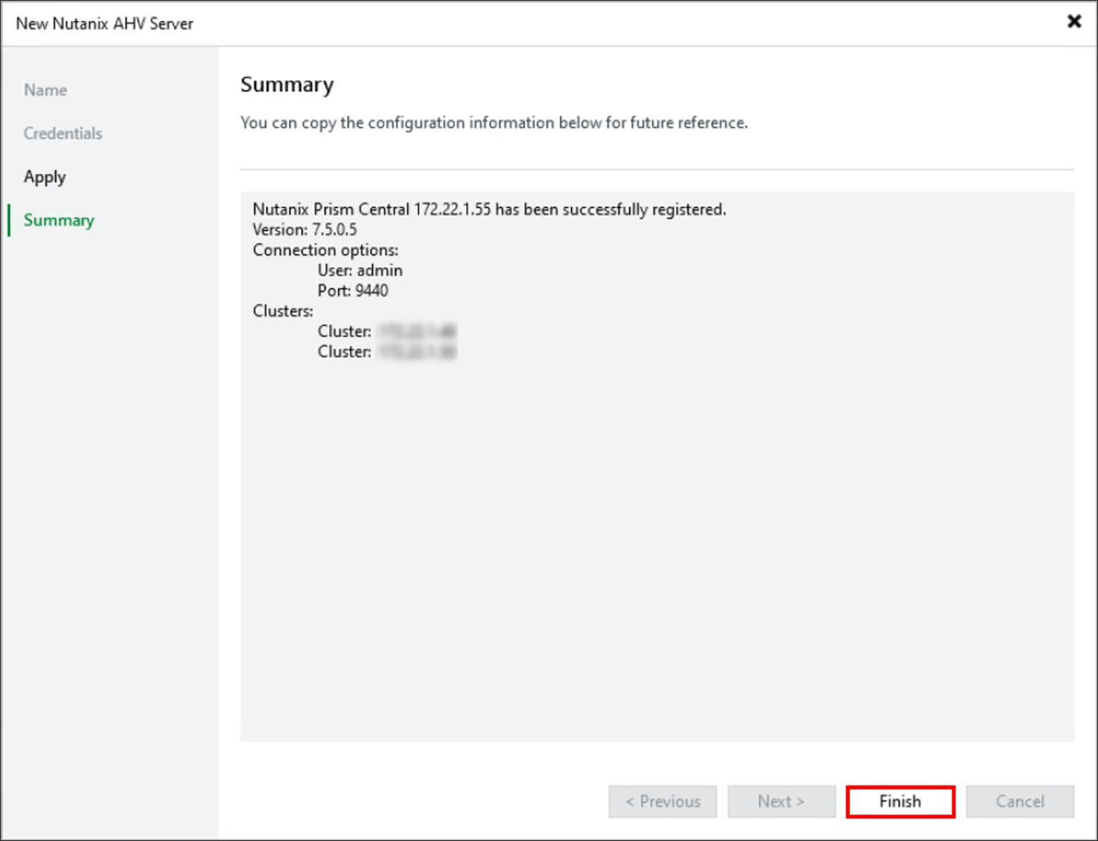The width and height of the screenshot is (1098, 841).
Task: Click the disabled Next button
Action: [781, 801]
